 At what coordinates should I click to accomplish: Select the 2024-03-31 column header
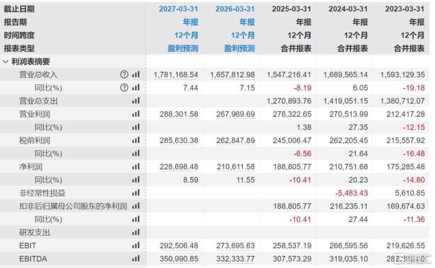coord(348,9)
